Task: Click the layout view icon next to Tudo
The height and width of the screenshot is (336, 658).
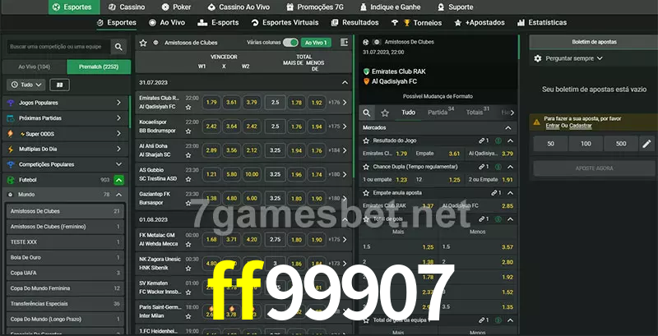Action: coord(59,85)
